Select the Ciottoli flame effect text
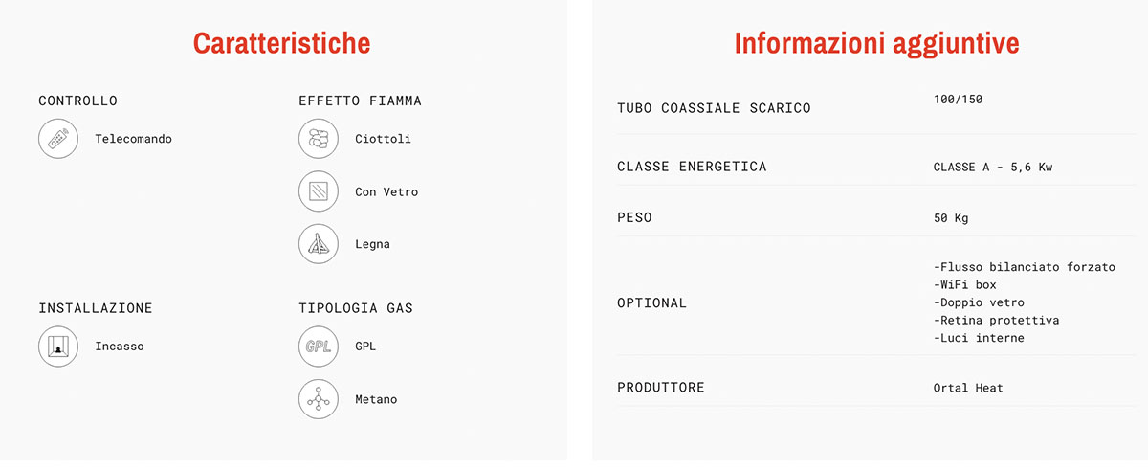The image size is (1148, 470). (x=383, y=139)
